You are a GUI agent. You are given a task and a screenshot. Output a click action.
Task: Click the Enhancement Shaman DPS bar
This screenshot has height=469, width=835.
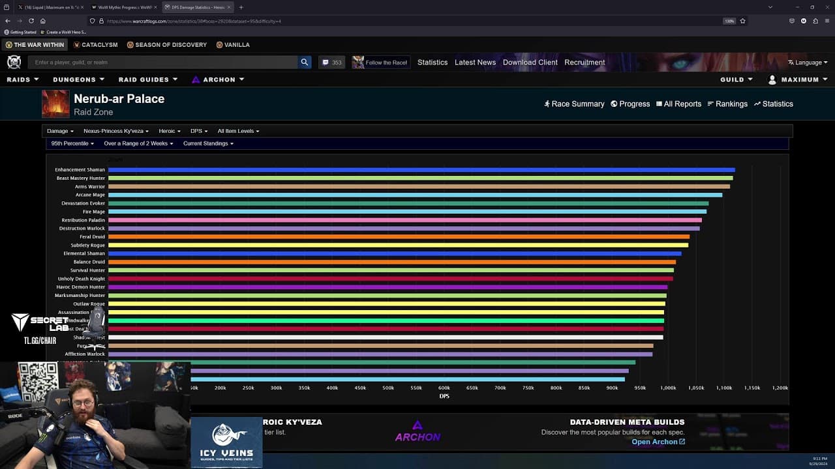coord(421,170)
